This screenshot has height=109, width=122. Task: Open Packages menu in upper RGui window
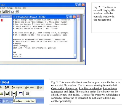(10, 8)
